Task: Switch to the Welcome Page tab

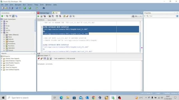Action: pyautogui.click(x=44, y=13)
